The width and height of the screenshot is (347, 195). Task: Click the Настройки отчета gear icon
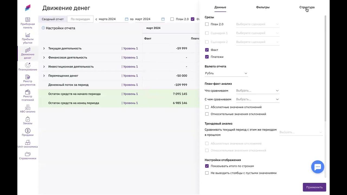[43, 28]
